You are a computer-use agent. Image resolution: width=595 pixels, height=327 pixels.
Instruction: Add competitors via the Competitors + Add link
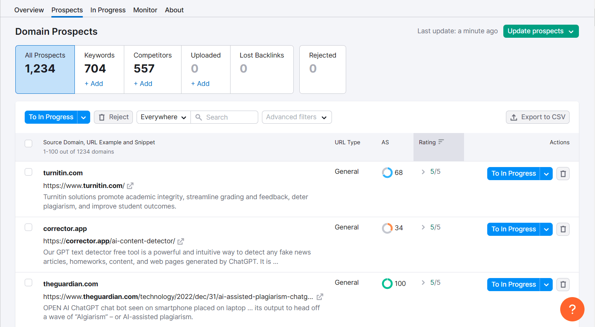143,84
